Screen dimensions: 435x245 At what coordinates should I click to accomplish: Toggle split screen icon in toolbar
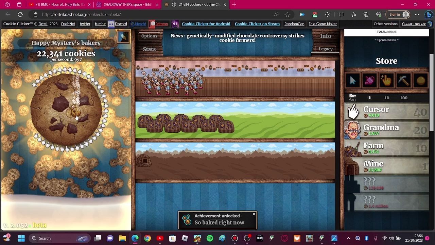click(341, 14)
